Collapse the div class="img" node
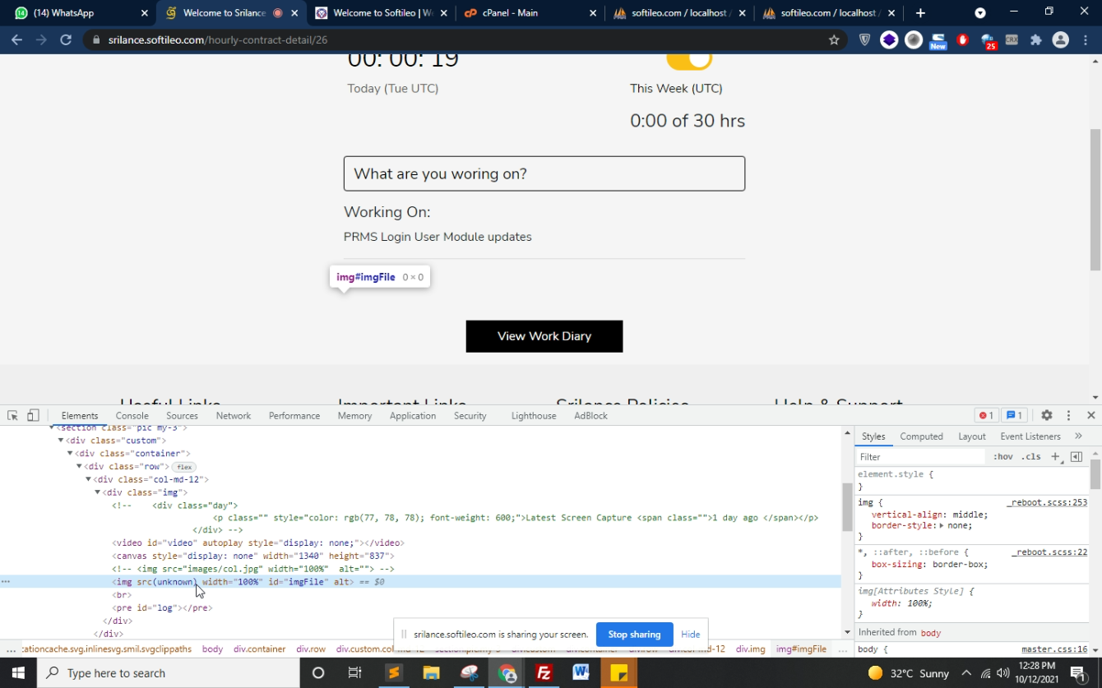 97,492
